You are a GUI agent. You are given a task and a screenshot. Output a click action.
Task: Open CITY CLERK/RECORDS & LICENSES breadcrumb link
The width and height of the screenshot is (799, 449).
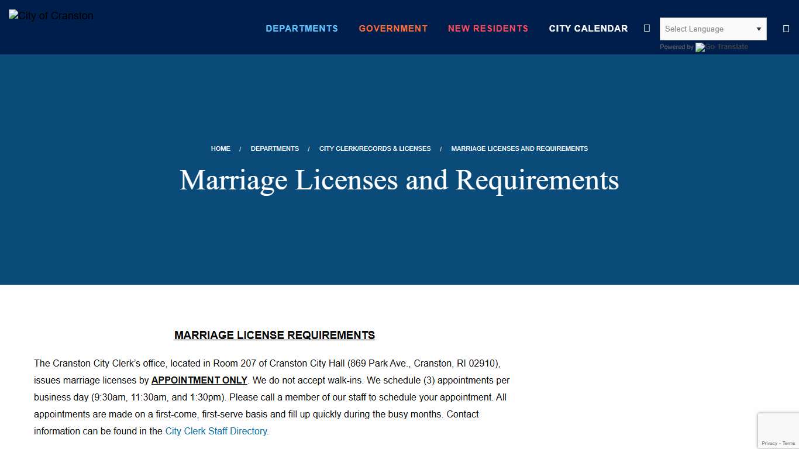point(375,148)
